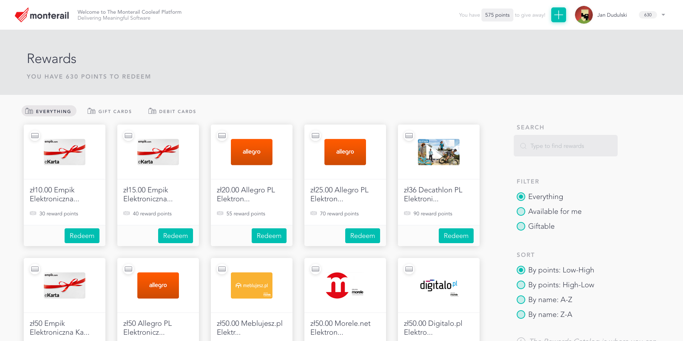This screenshot has height=341, width=683.
Task: Open the Morele.net logo image
Action: 345,285
